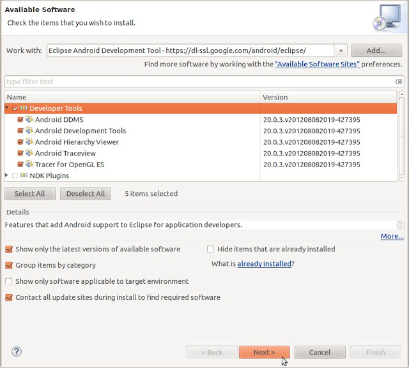Click the NDK Plugins category icon
This screenshot has height=368, width=409.
24,175
